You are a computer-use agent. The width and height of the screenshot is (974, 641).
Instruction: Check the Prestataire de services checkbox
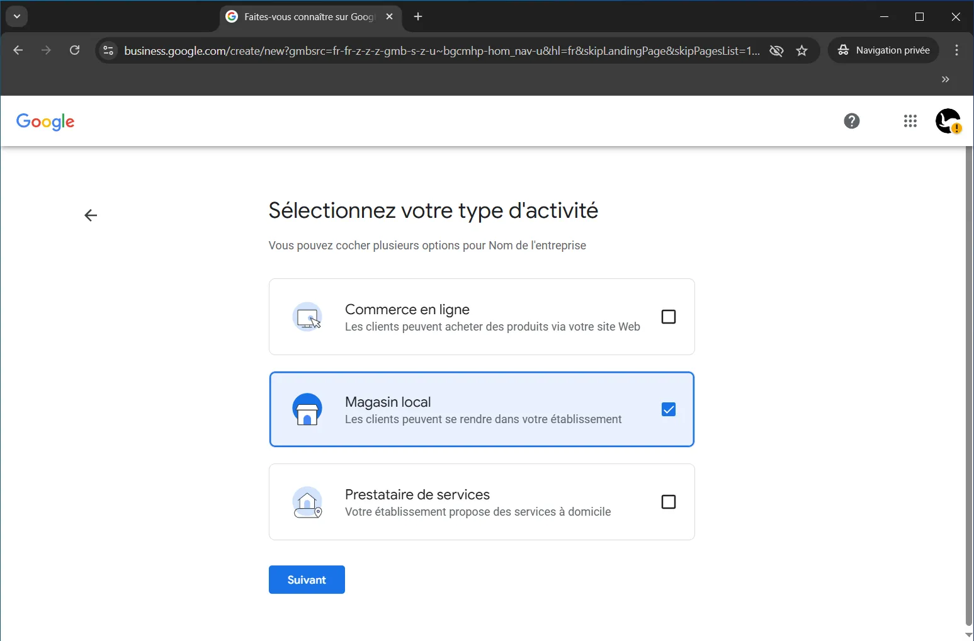(x=668, y=502)
